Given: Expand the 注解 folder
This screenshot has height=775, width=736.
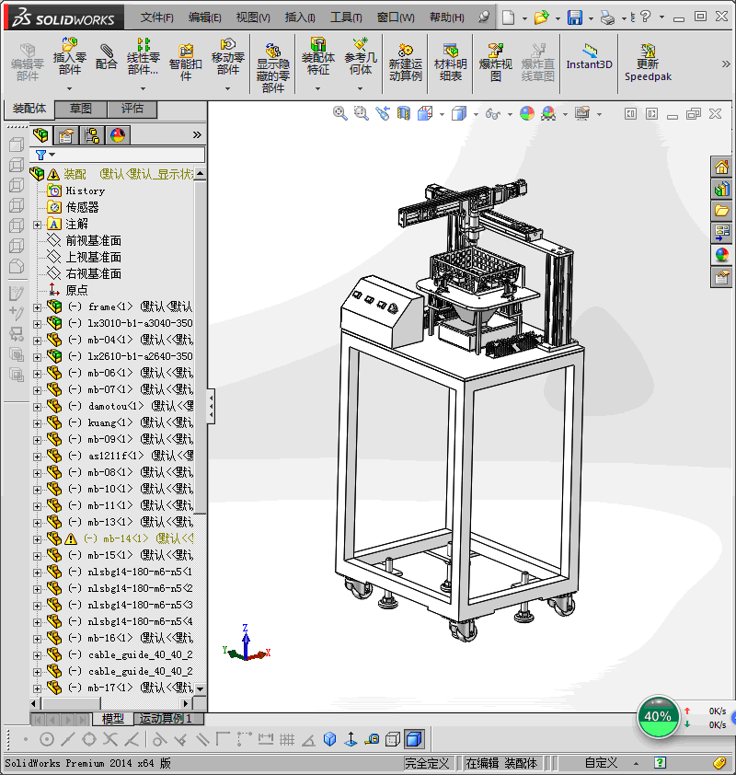Looking at the screenshot, I should (x=37, y=225).
